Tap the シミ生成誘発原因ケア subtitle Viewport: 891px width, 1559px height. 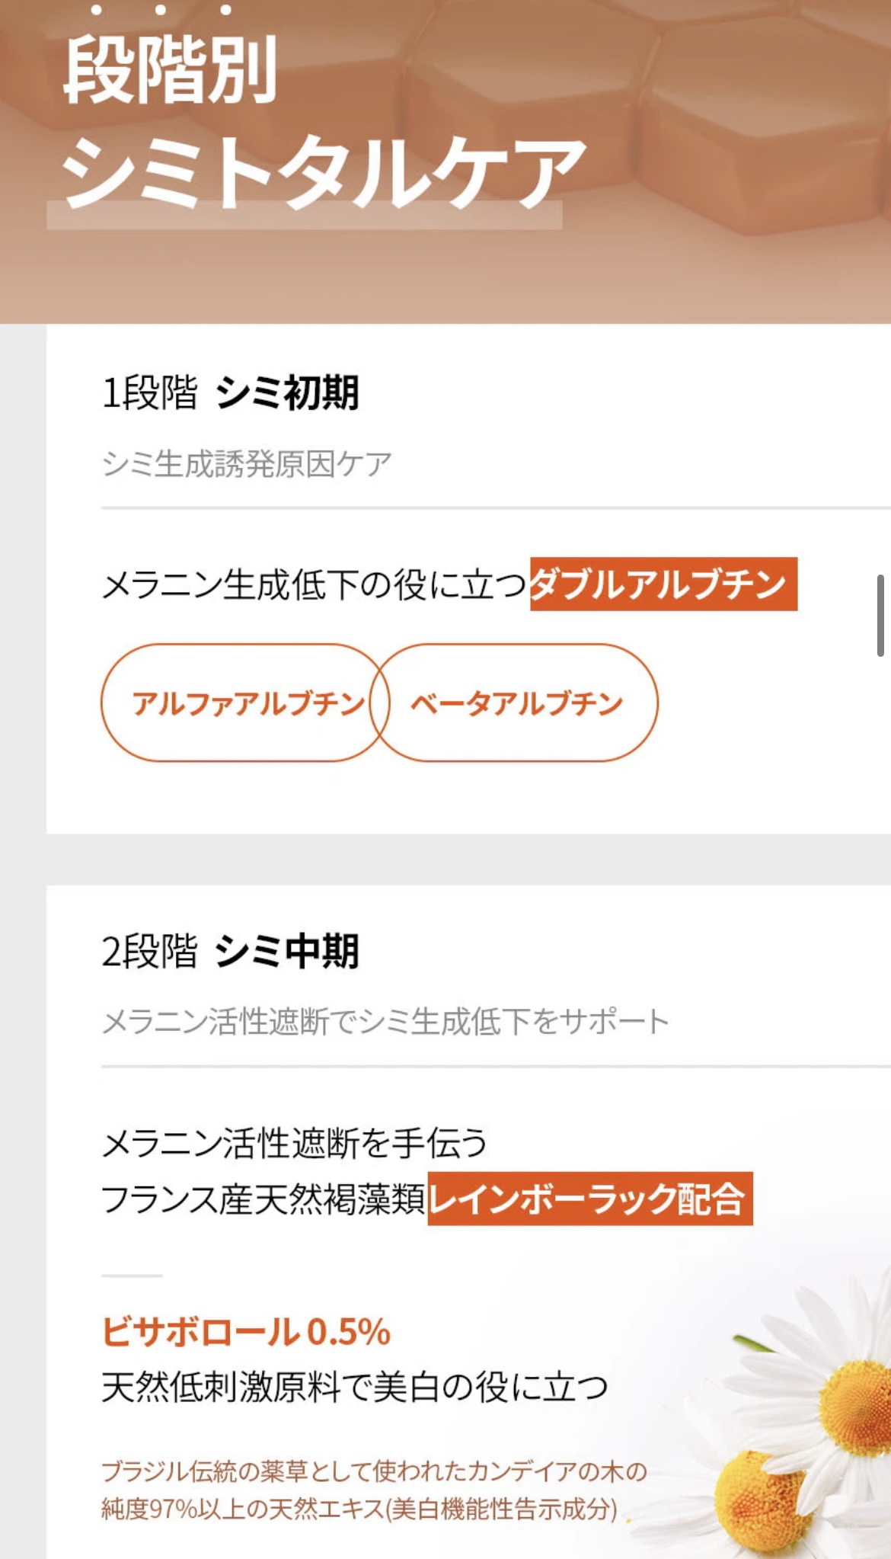pos(247,463)
